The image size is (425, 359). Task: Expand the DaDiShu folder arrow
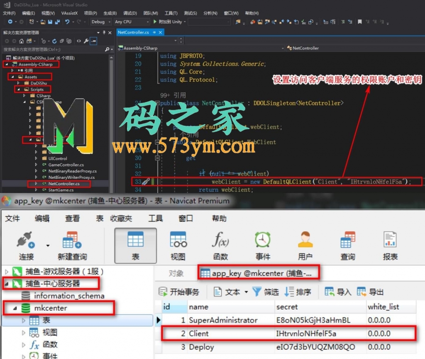click(x=18, y=83)
